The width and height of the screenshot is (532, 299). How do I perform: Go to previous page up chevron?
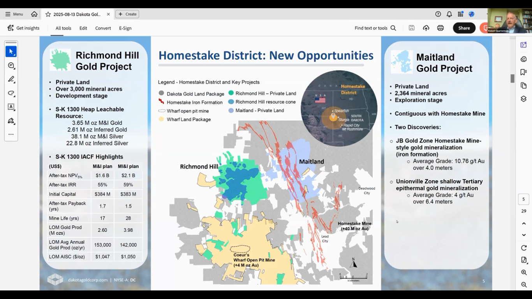point(524,223)
